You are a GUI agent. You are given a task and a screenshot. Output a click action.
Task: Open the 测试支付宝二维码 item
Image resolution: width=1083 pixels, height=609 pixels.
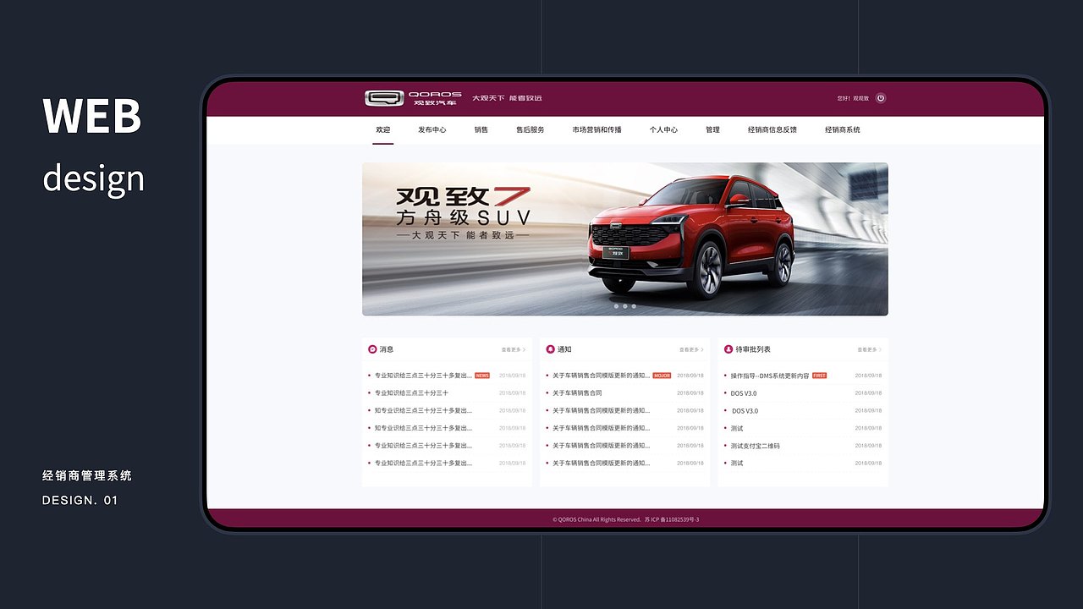(756, 446)
